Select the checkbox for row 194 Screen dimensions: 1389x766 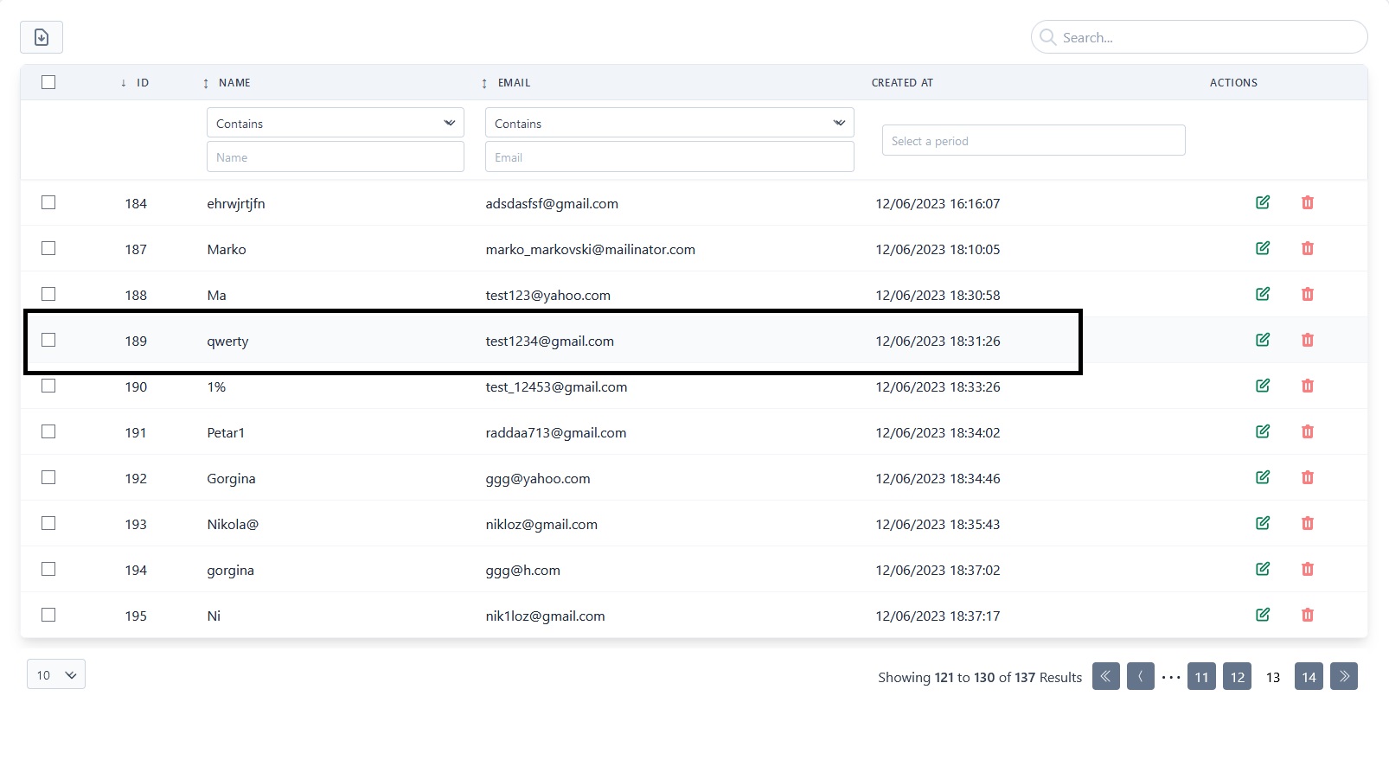48,569
